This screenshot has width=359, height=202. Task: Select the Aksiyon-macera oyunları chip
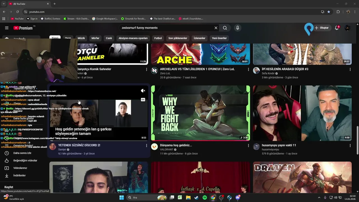[x=133, y=38]
